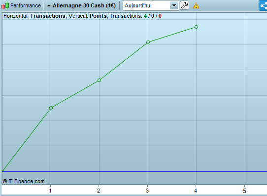
Task: Click the Horizontal: Transactions label
Action: pos(34,16)
